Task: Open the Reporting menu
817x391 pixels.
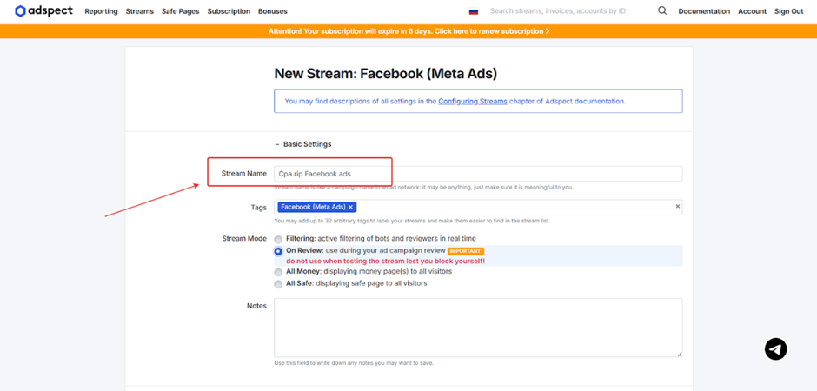Action: click(101, 11)
